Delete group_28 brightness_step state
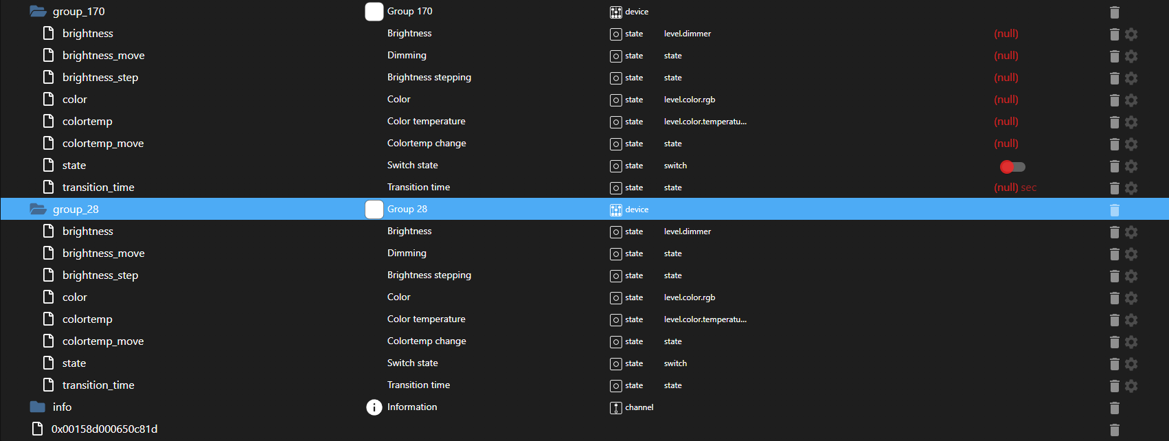 tap(1114, 275)
